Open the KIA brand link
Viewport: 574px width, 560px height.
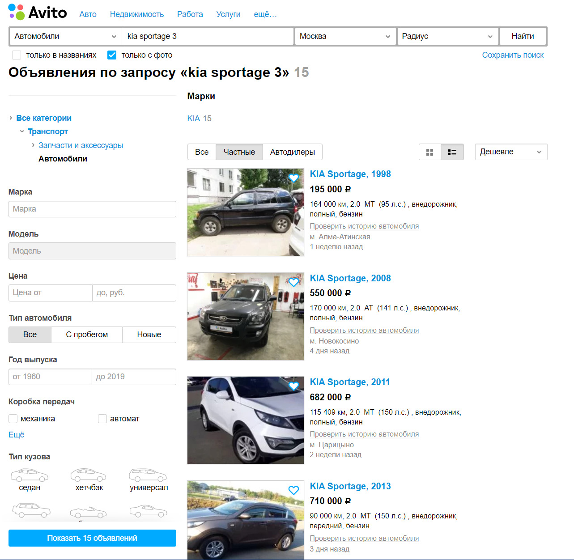(x=194, y=119)
